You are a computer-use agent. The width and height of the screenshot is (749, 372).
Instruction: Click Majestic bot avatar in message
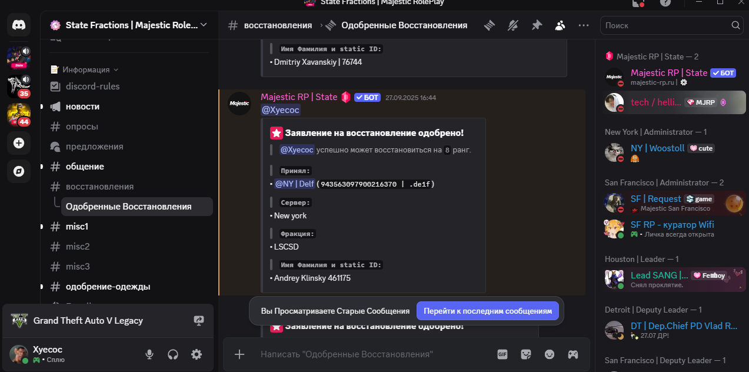pos(239,104)
